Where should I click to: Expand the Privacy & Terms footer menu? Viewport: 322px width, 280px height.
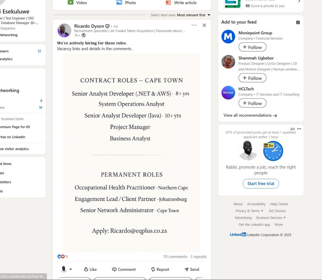249,211
